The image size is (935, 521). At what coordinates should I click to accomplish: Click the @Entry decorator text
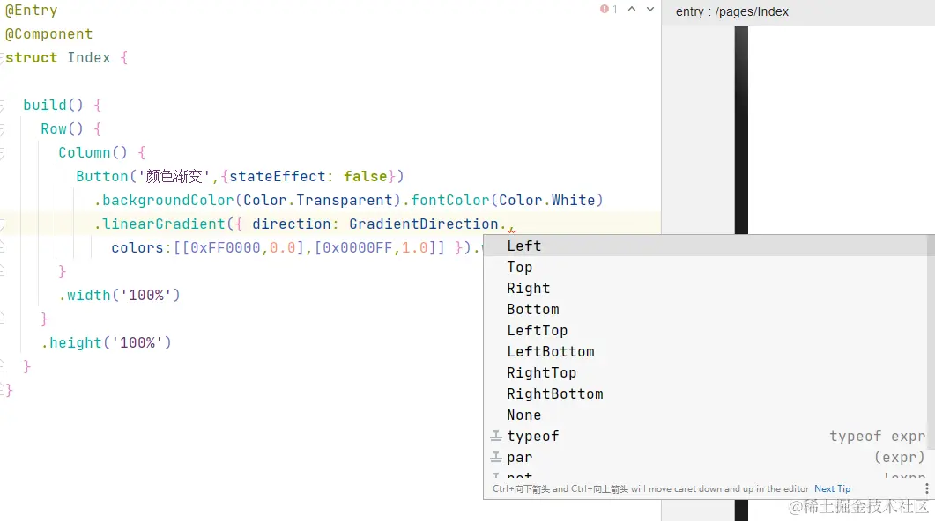(x=32, y=11)
